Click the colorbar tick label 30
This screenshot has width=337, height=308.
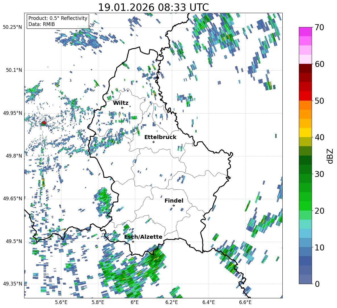(319, 174)
